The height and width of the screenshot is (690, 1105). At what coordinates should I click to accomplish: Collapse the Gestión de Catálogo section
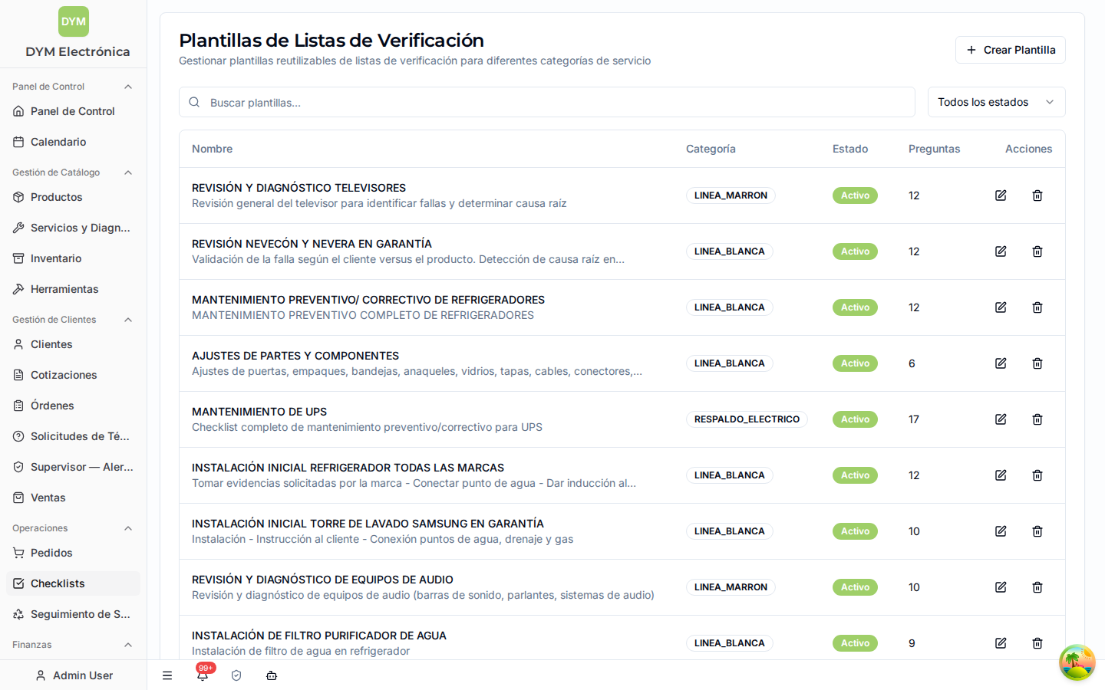pos(128,172)
